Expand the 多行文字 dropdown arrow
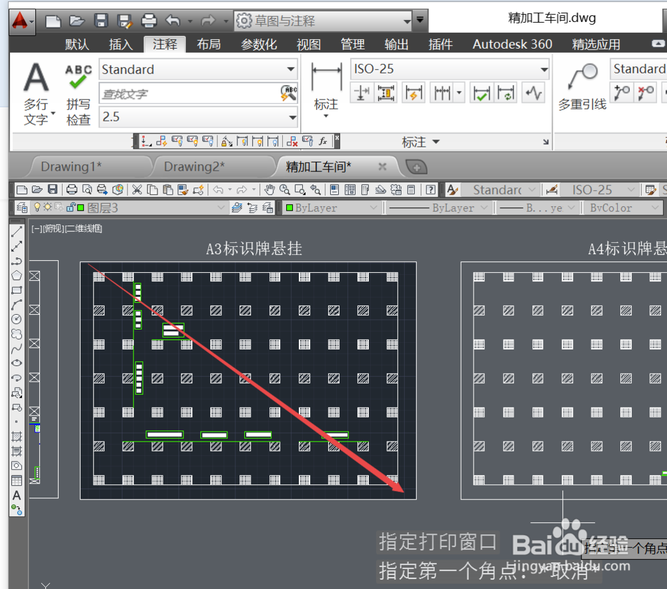 53,113
